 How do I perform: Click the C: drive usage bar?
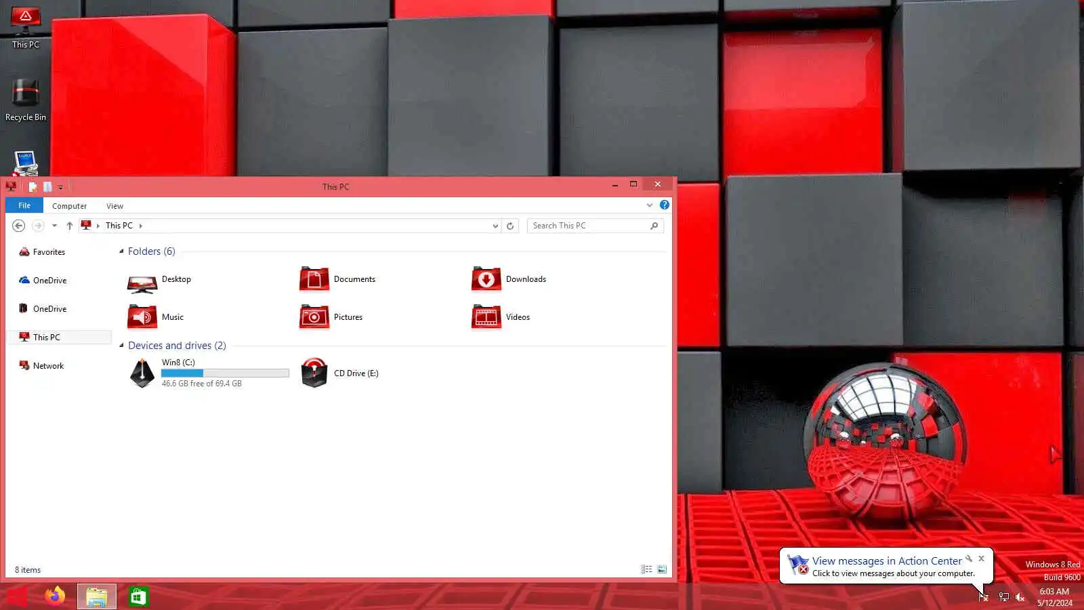225,373
